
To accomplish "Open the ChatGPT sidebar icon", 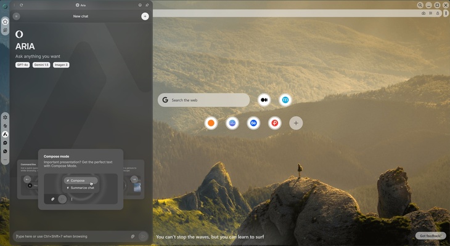I will pos(5,117).
